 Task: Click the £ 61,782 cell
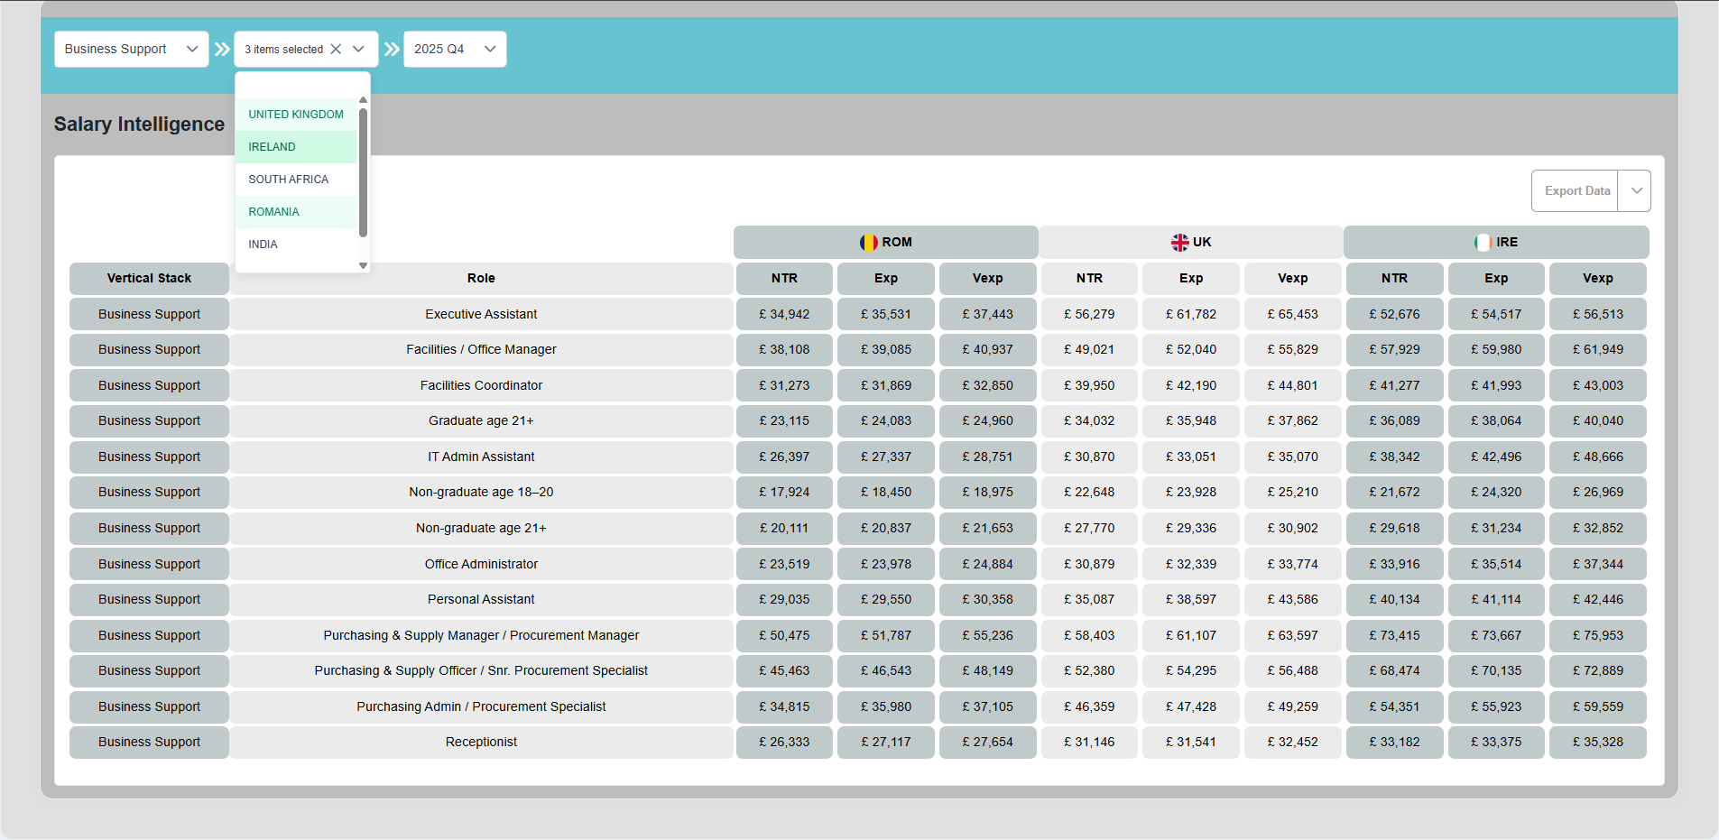coord(1191,314)
